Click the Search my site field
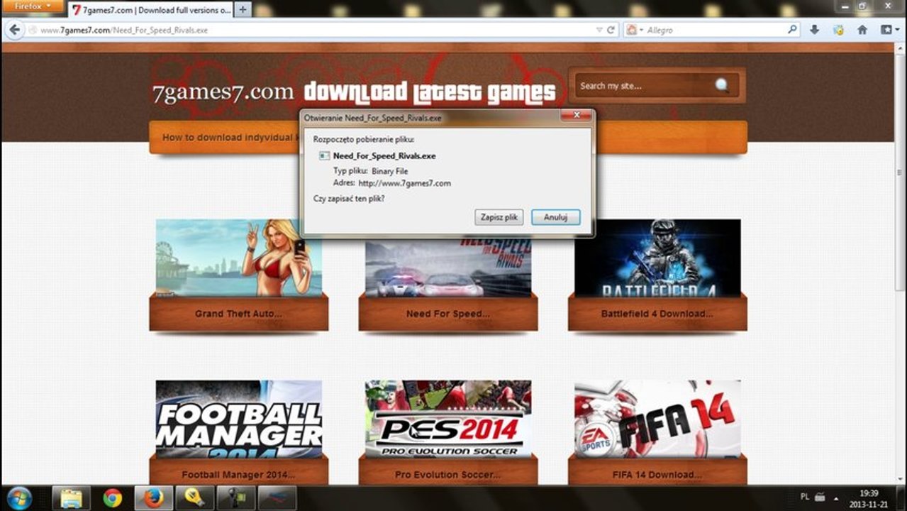The image size is (907, 511). 642,86
